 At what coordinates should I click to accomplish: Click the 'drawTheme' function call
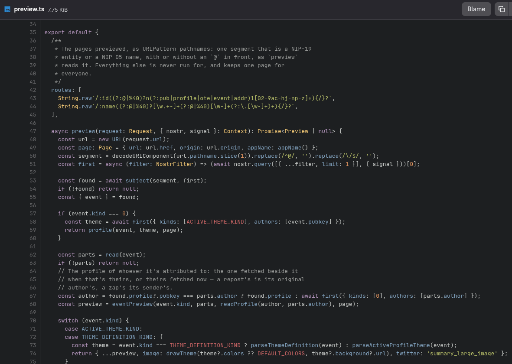pos(181,353)
